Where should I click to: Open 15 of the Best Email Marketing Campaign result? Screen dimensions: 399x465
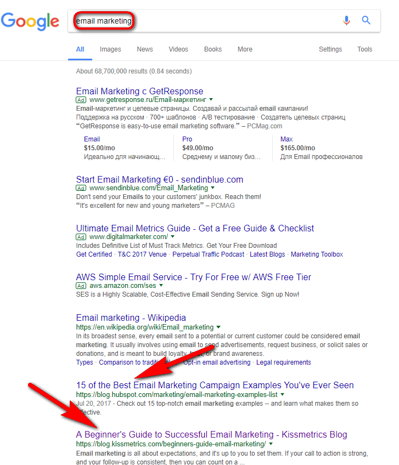pyautogui.click(x=215, y=385)
